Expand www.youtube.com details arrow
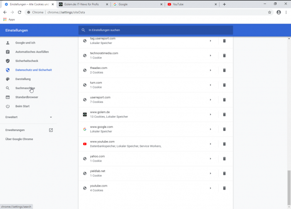 [x=210, y=144]
